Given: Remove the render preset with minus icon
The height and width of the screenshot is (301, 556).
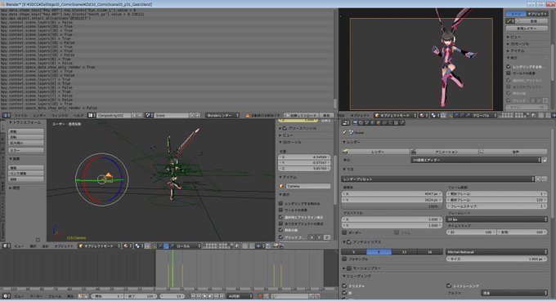Looking at the screenshot, I should pyautogui.click(x=544, y=179).
